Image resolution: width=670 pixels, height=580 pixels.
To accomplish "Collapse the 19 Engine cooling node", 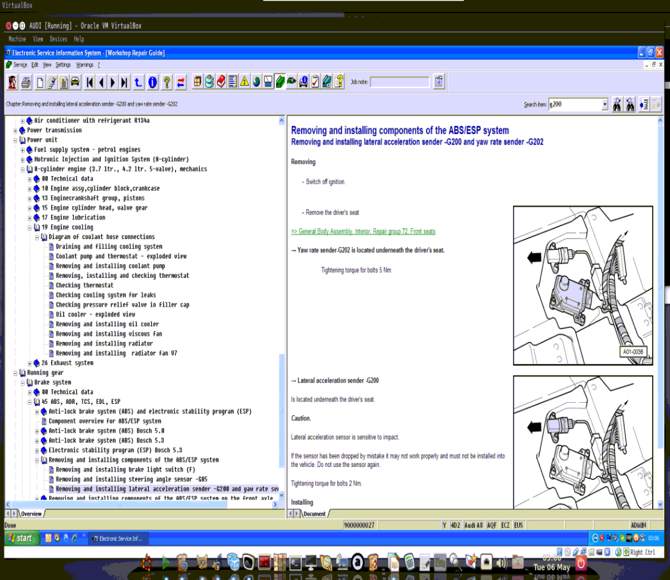I will pyautogui.click(x=30, y=228).
